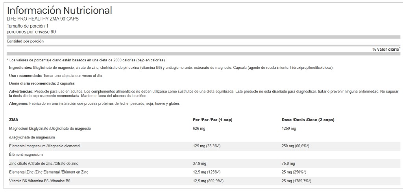Click 'Dose /Dosis /Dose (2 caps)' column header
Screen dimensions: 403x192
point(308,120)
